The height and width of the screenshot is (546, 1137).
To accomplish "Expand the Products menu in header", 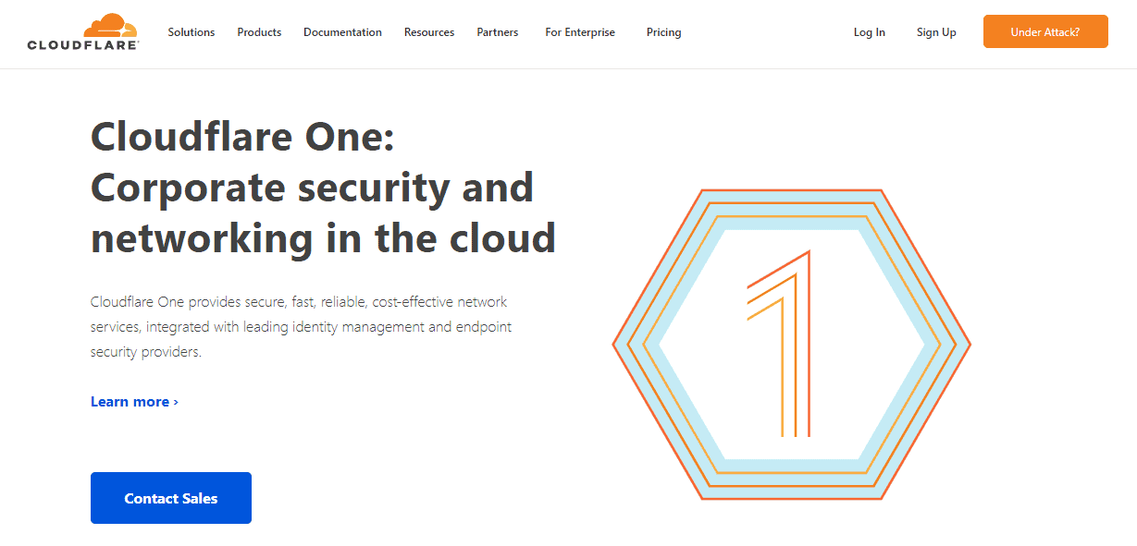I will [259, 32].
